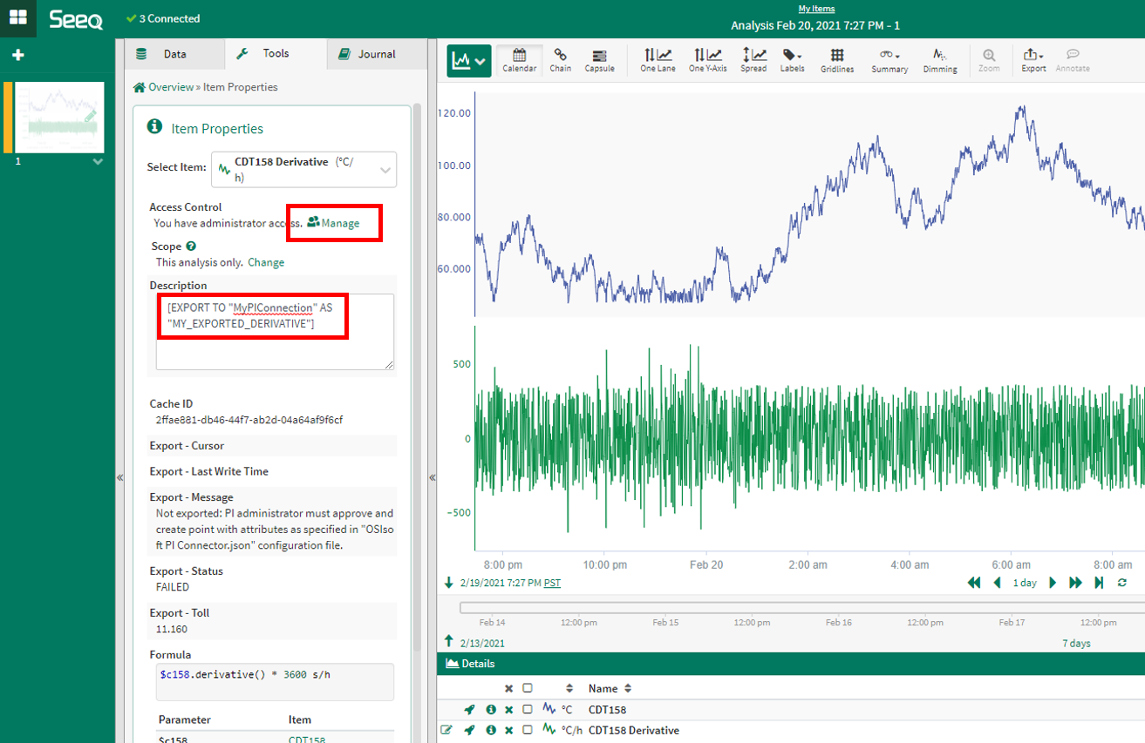Tick the CDT158 Derivative row checkbox
This screenshot has height=743, width=1145.
coord(527,730)
